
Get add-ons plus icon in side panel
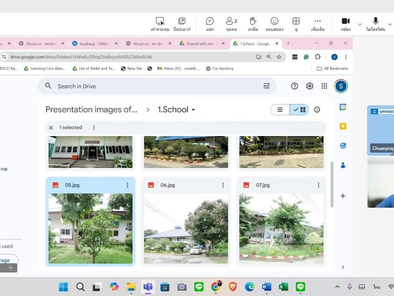pyautogui.click(x=343, y=196)
